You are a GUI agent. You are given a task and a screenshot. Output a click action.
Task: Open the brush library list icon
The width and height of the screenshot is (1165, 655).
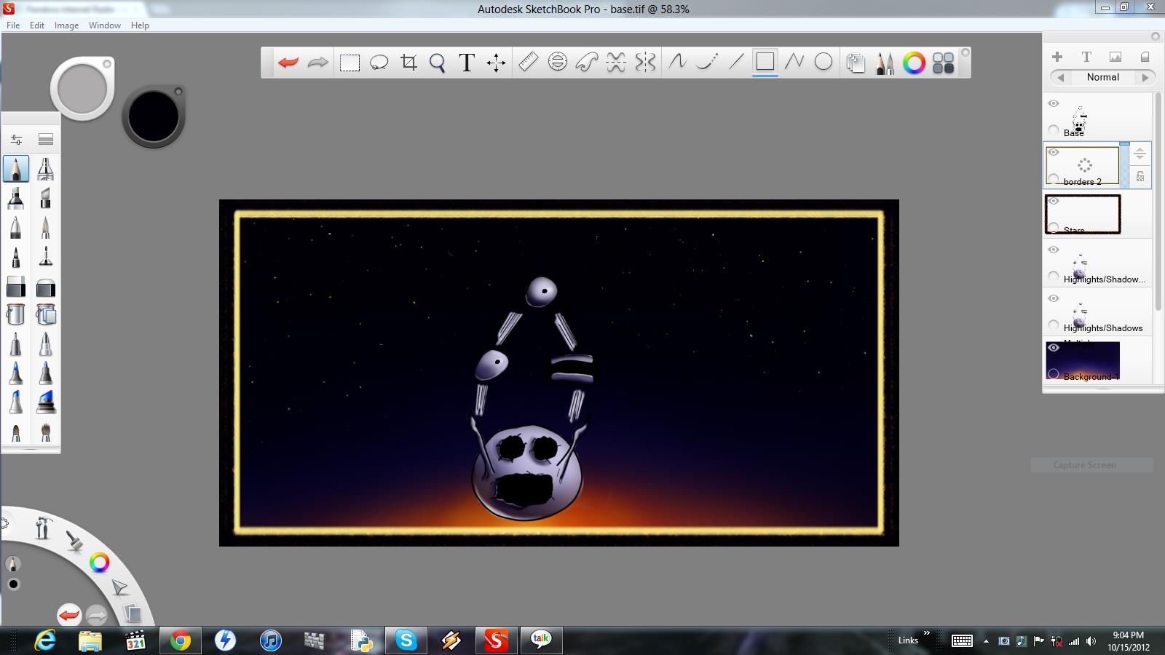pyautogui.click(x=46, y=139)
